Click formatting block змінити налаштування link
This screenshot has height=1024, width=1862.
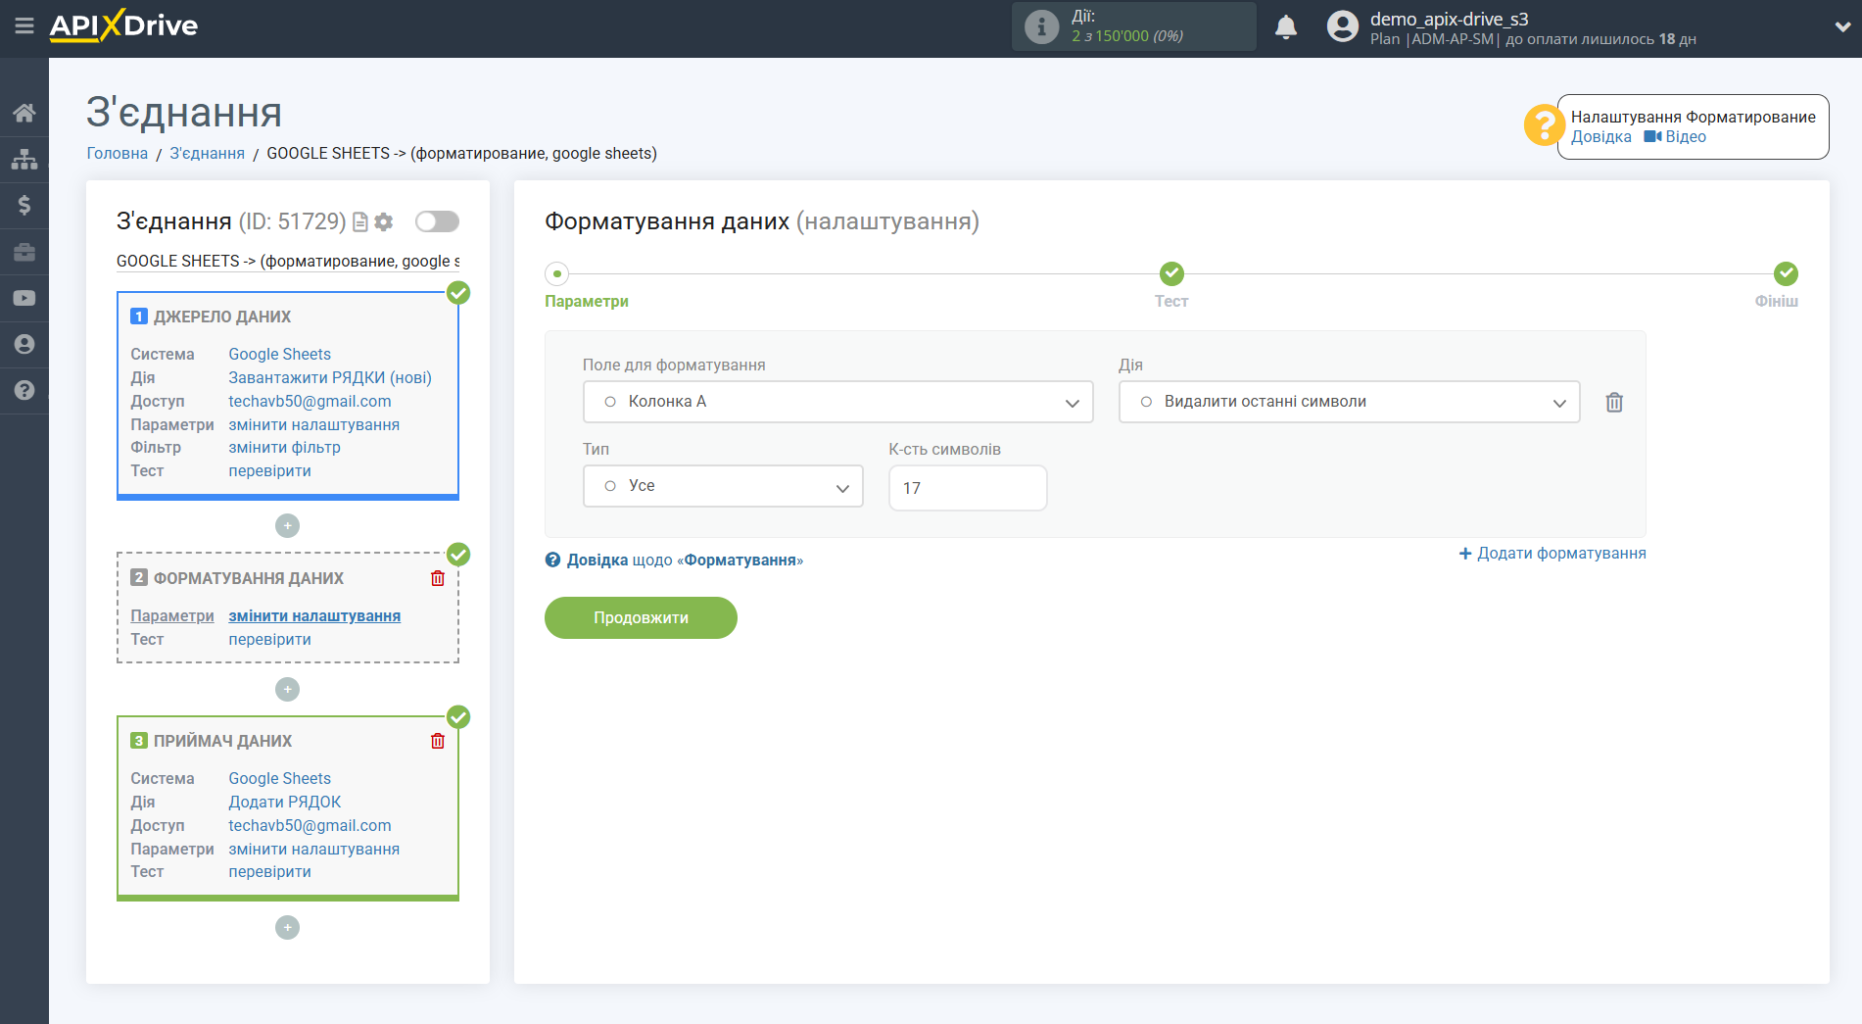(314, 616)
